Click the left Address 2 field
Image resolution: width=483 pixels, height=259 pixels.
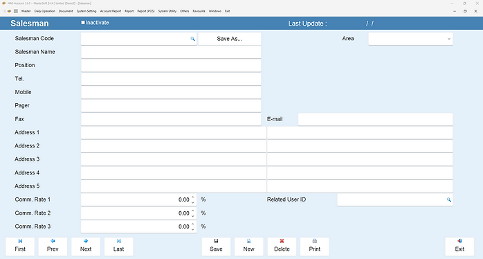pyautogui.click(x=174, y=146)
